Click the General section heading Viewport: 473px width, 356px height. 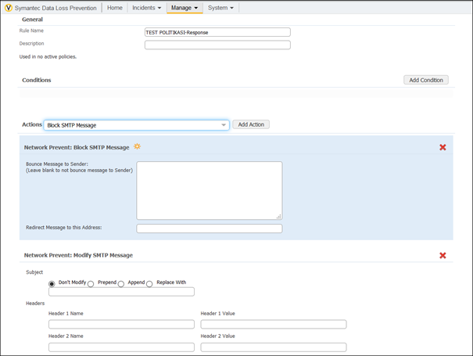[x=32, y=20]
